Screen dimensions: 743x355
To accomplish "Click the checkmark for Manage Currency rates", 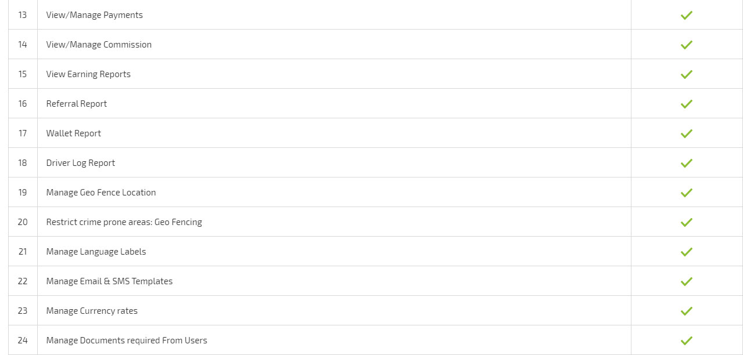I will coord(687,311).
